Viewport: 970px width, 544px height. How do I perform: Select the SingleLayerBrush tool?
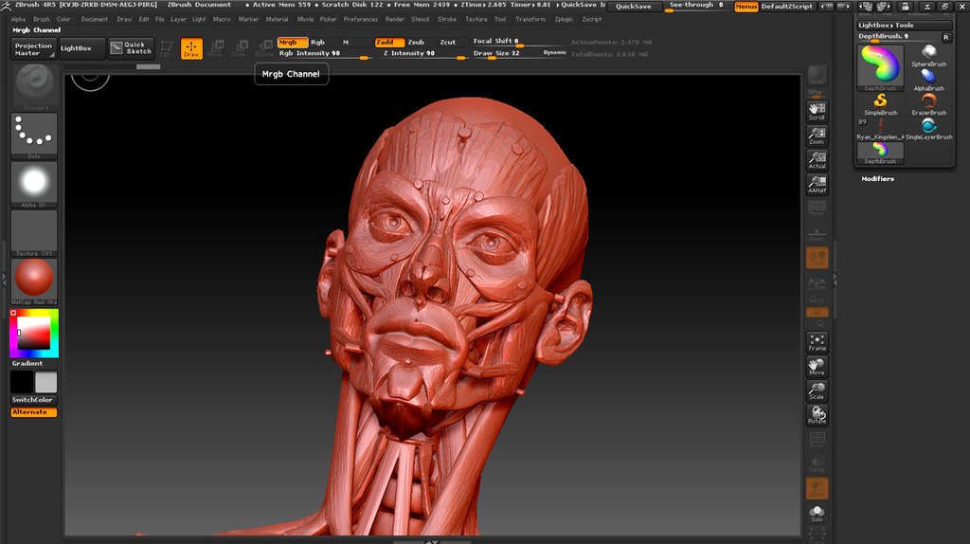(928, 129)
